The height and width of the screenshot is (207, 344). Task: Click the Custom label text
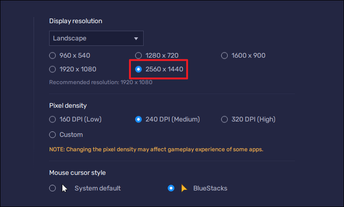(x=71, y=135)
